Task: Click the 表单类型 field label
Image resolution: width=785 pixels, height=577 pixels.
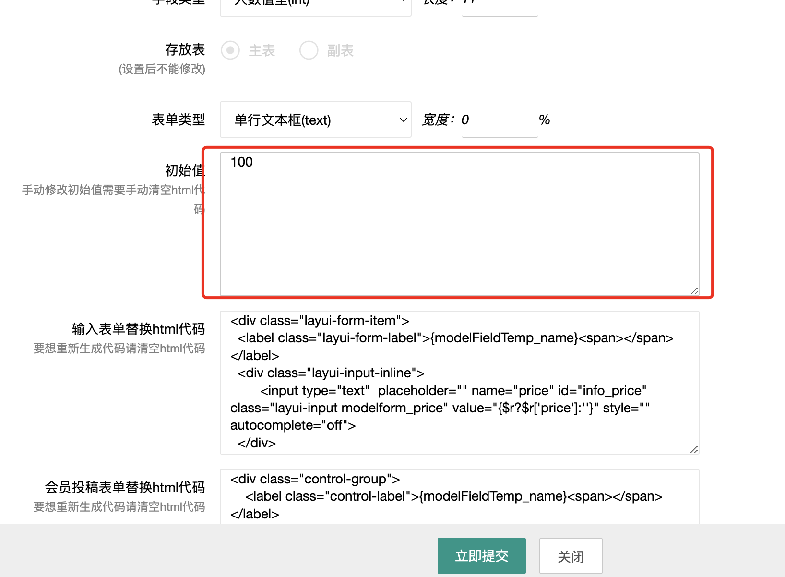Action: click(x=178, y=120)
